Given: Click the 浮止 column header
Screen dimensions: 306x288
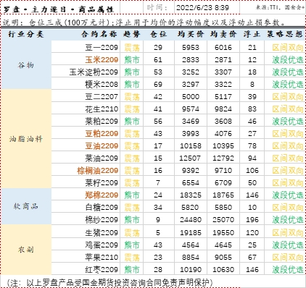Looking at the screenshot, I should click(252, 34).
